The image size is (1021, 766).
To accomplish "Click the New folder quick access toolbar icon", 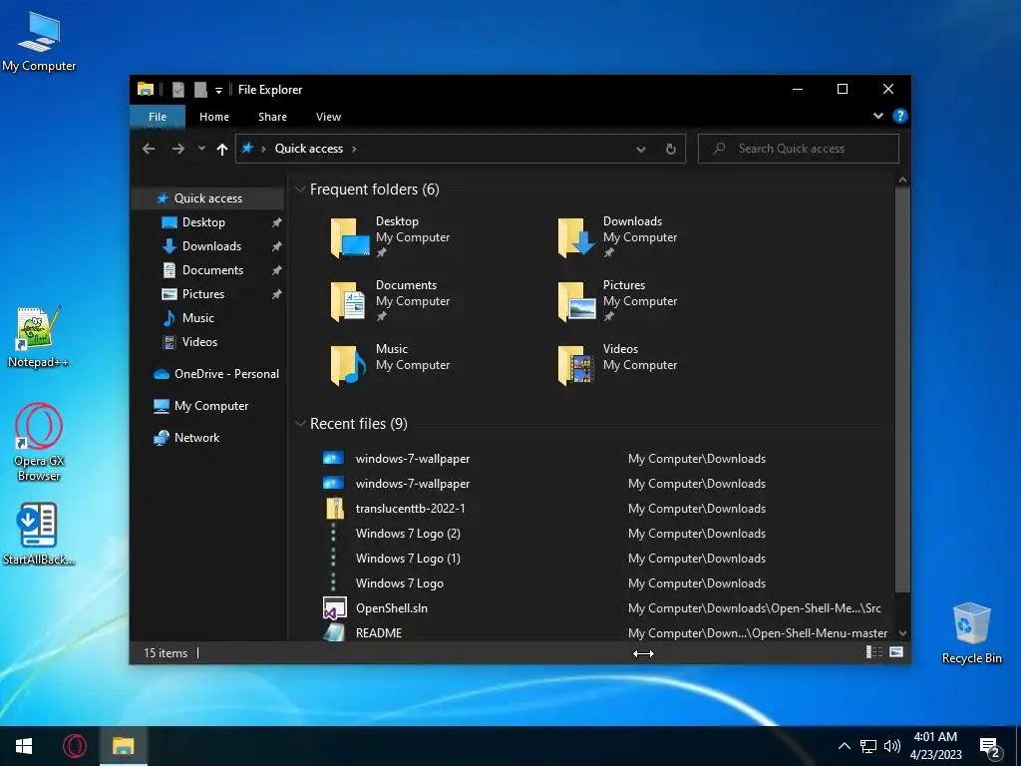I will coord(200,90).
